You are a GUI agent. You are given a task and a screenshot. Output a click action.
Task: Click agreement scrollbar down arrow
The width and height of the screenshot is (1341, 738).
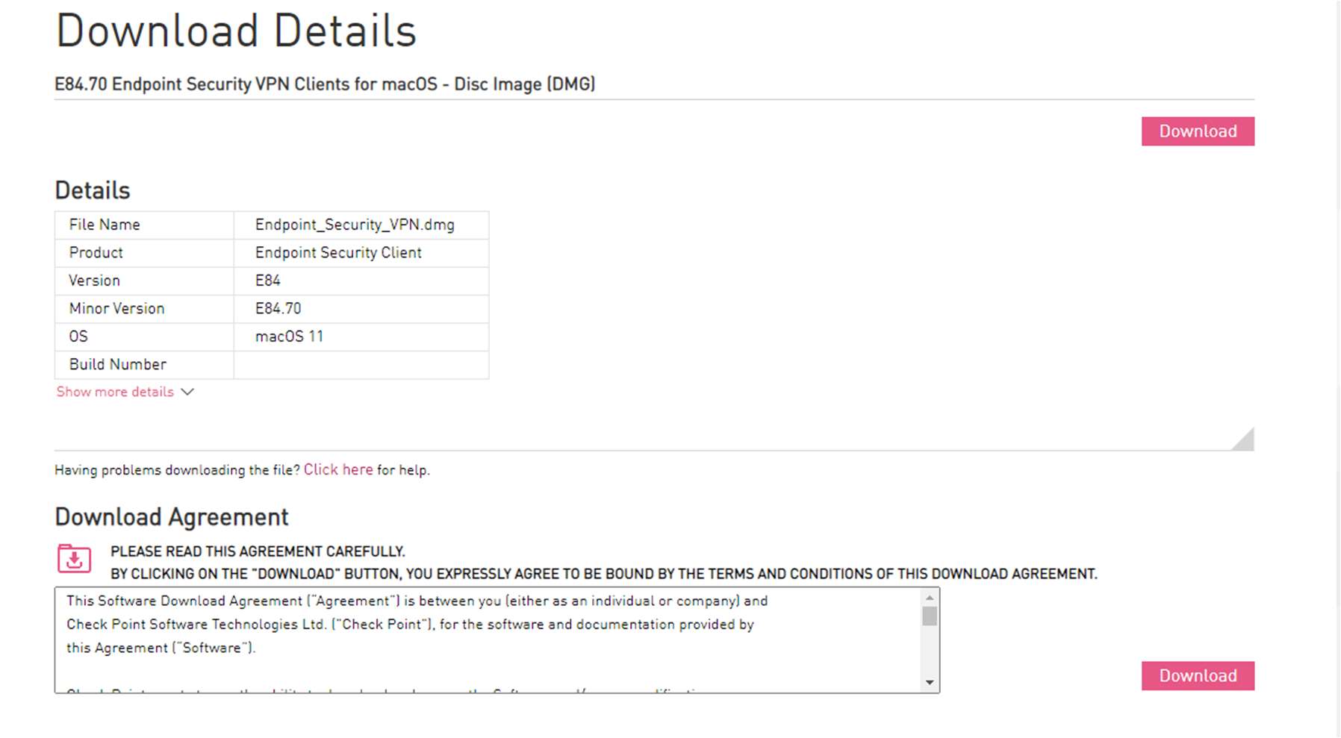[x=930, y=682]
